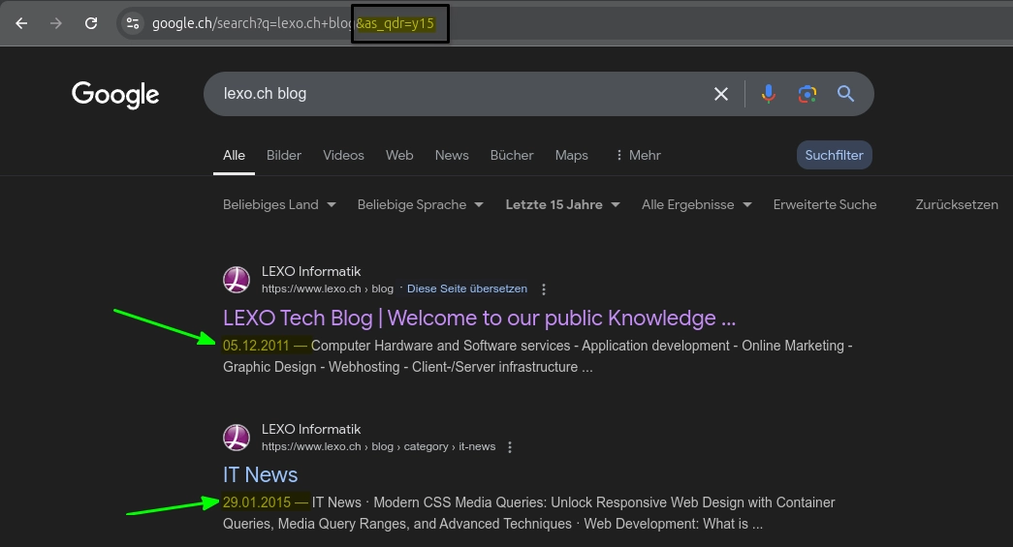Click the browser forward arrow
The height and width of the screenshot is (547, 1013).
click(x=56, y=23)
